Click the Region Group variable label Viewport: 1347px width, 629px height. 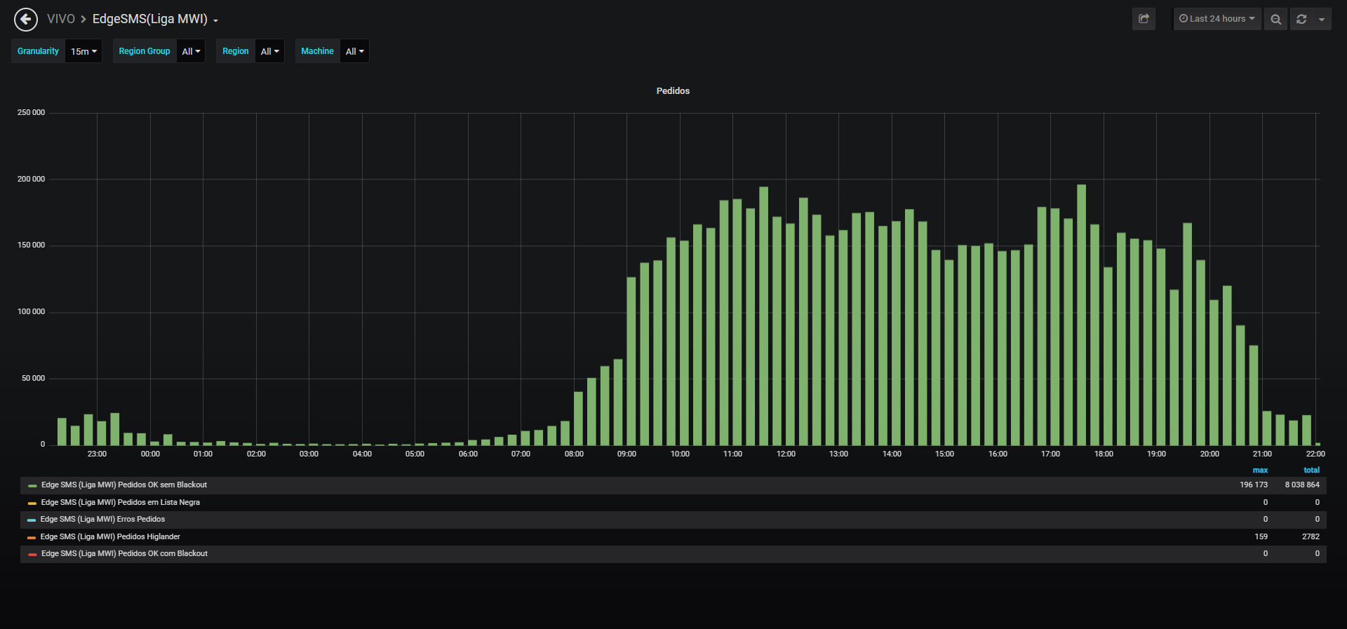click(145, 51)
